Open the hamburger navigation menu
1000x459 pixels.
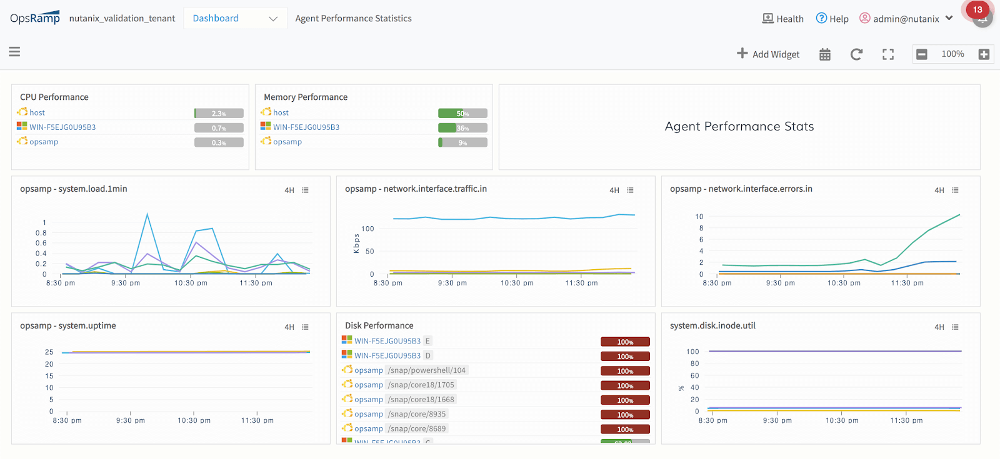(x=14, y=52)
